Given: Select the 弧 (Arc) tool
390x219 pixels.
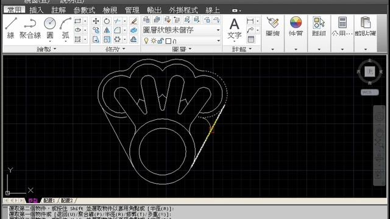Looking at the screenshot, I should pyautogui.click(x=65, y=28).
